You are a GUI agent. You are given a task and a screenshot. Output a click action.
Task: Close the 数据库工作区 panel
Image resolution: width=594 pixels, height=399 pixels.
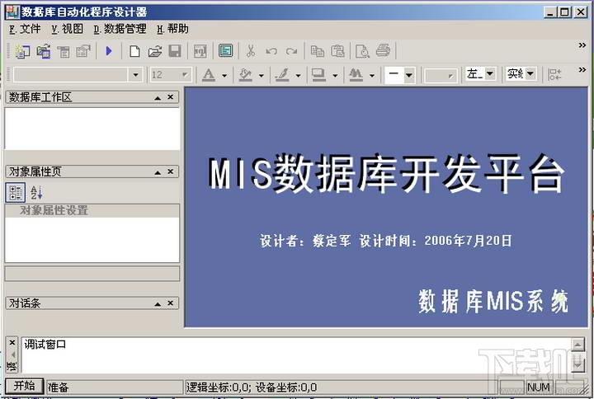pos(171,97)
